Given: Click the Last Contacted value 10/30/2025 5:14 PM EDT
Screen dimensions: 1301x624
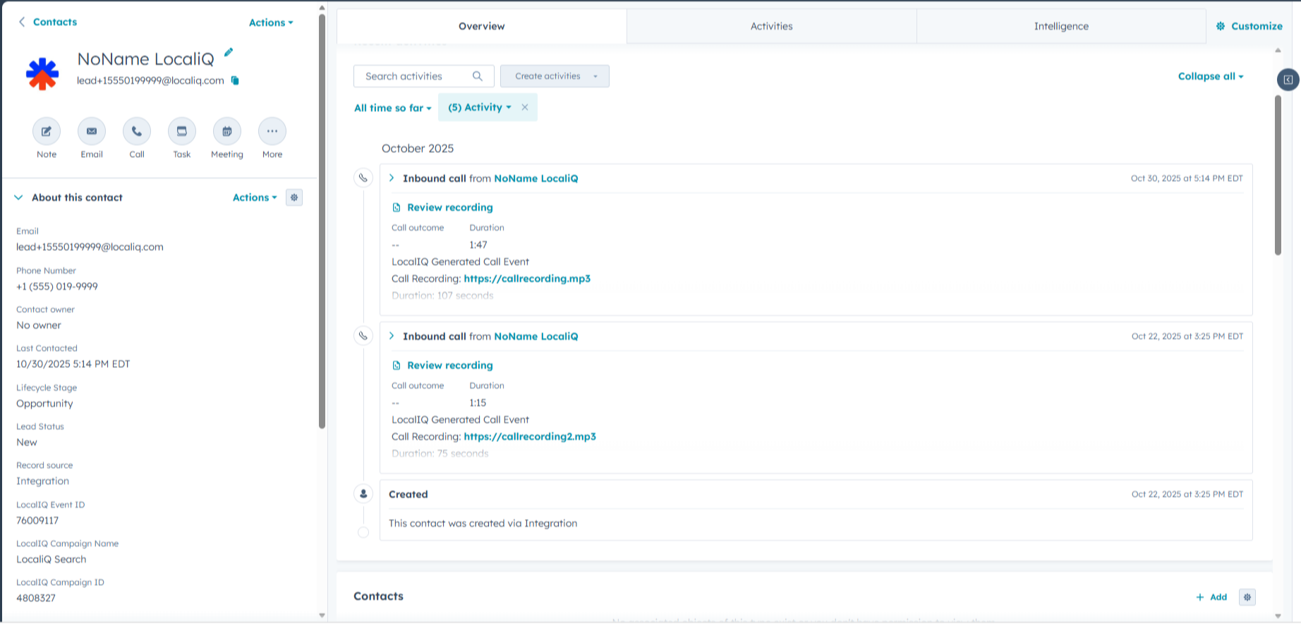Looking at the screenshot, I should (73, 364).
